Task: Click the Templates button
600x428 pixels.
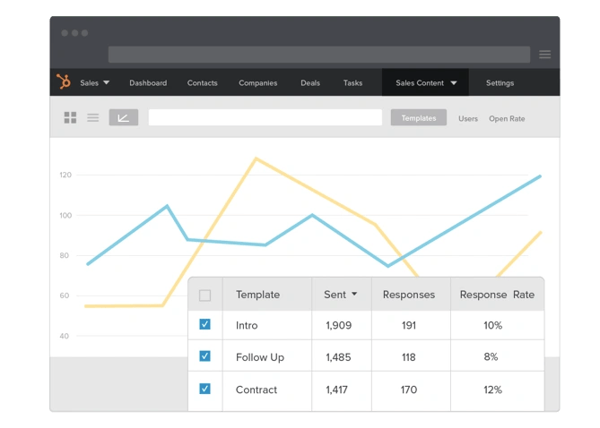Action: (418, 118)
